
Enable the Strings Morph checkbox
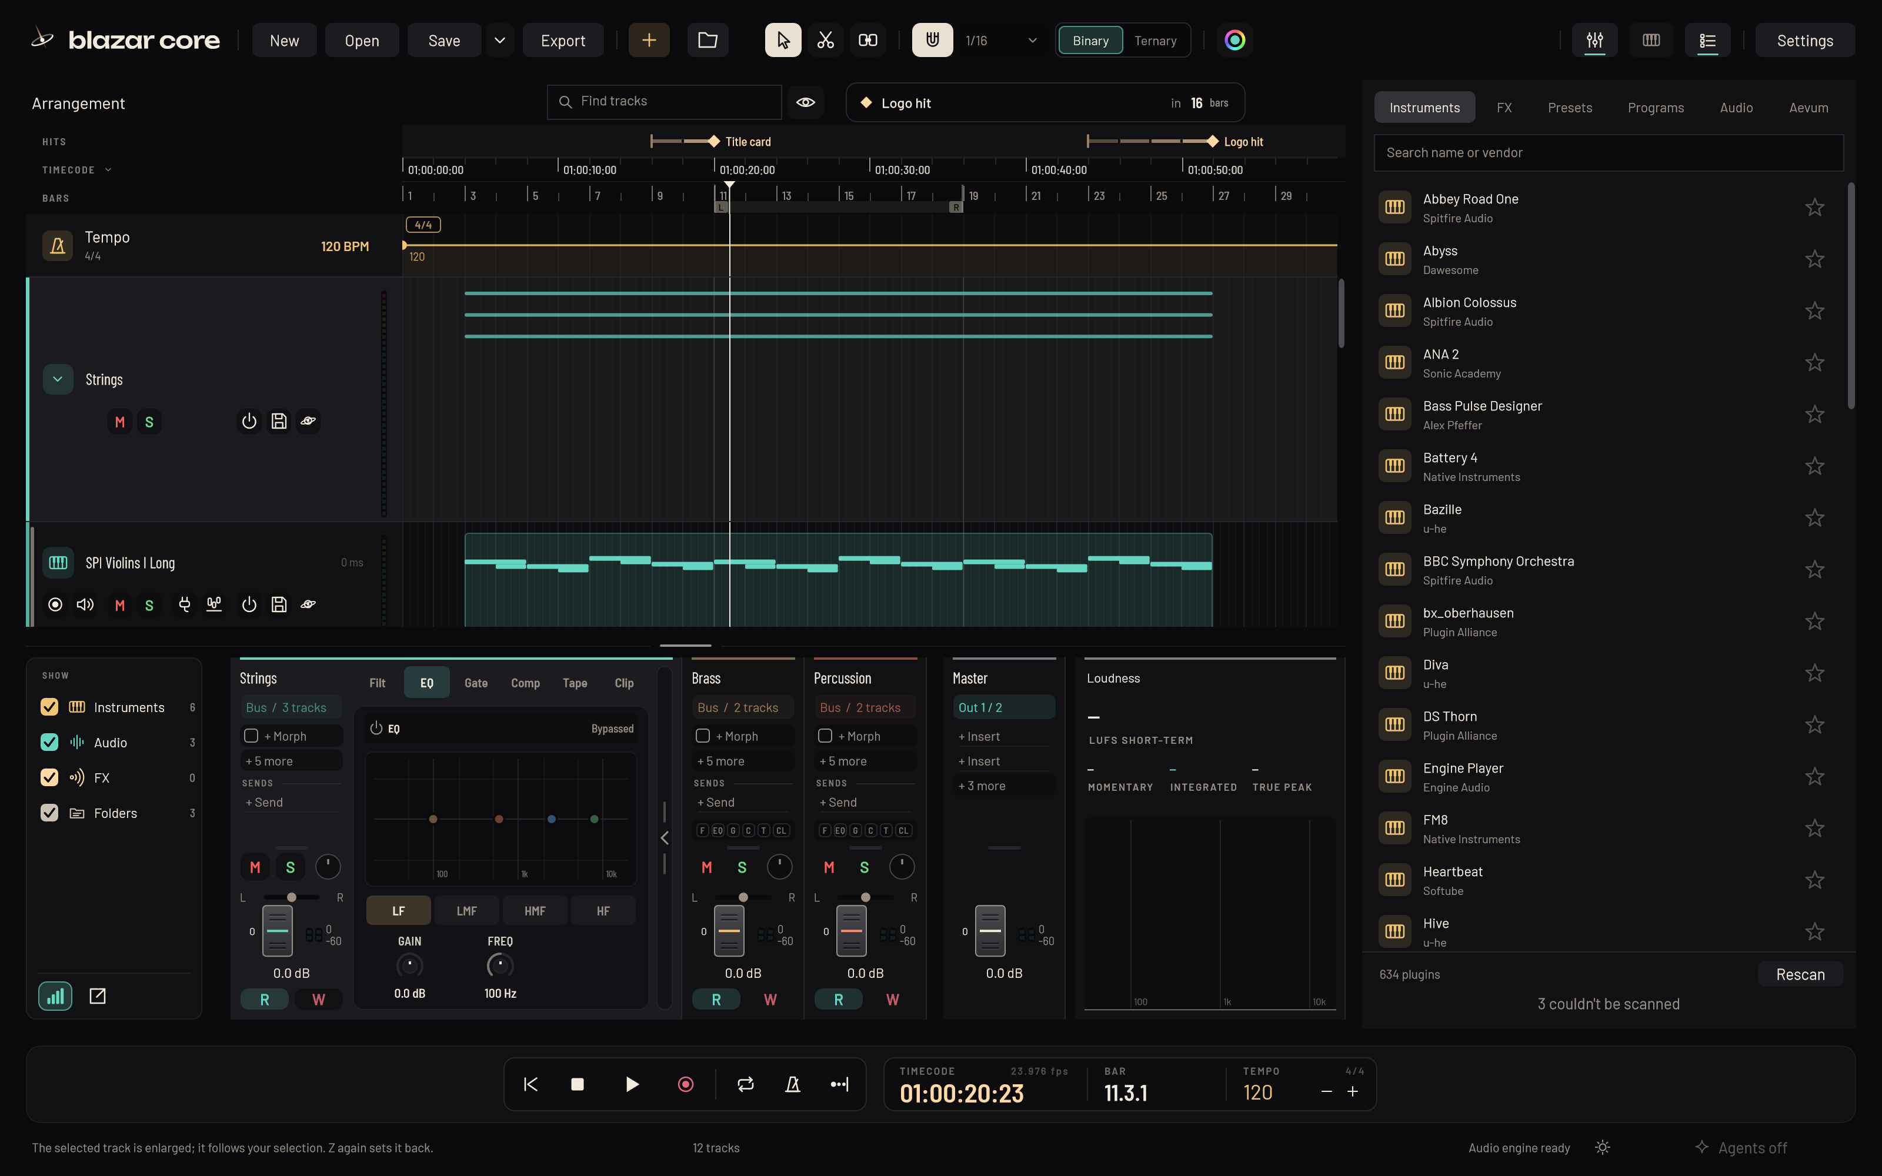click(251, 736)
